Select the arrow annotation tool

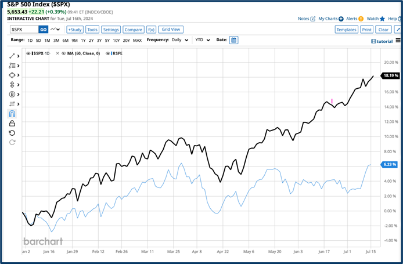[x=12, y=85]
